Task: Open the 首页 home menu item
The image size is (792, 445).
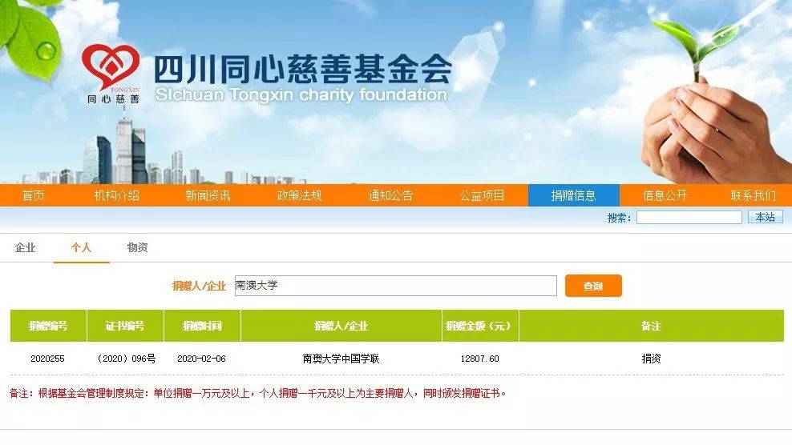Action: click(34, 195)
